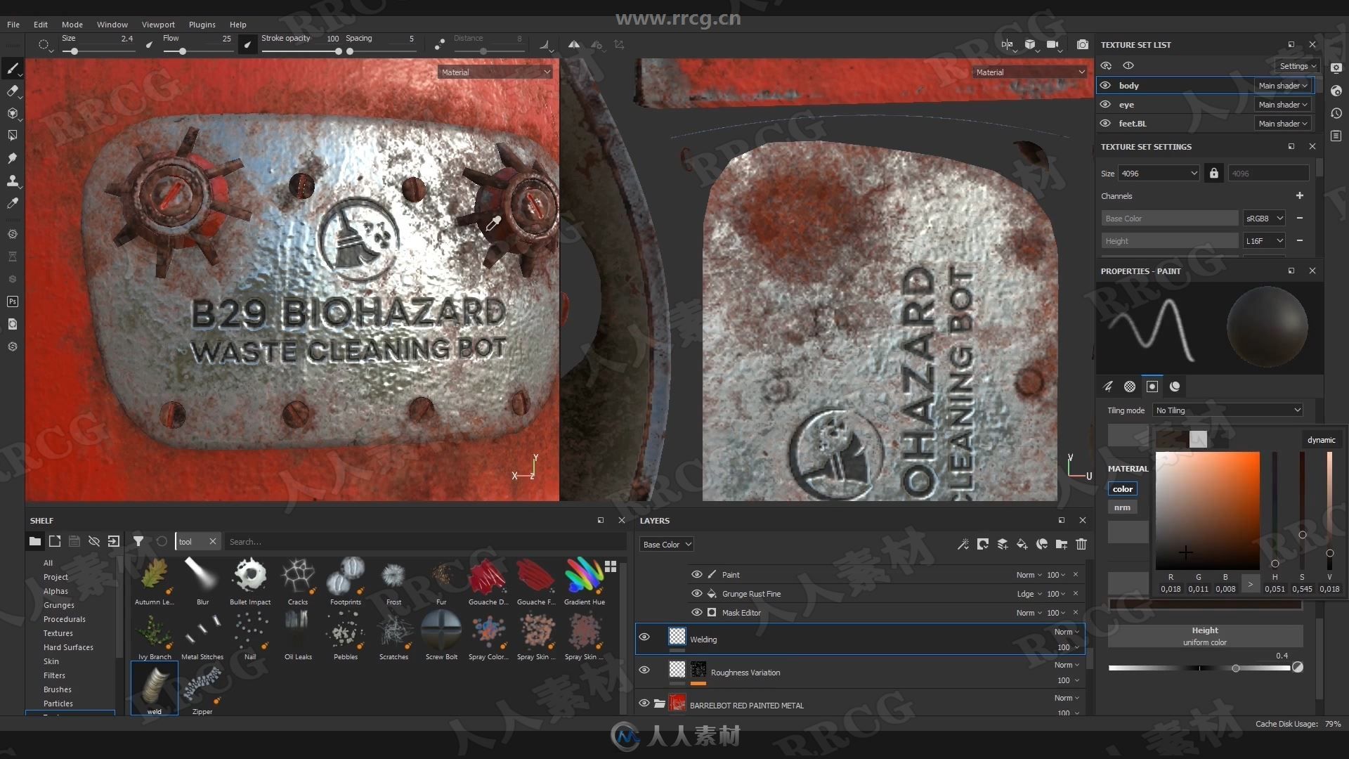
Task: Toggle the color material channel button
Action: (x=1123, y=488)
